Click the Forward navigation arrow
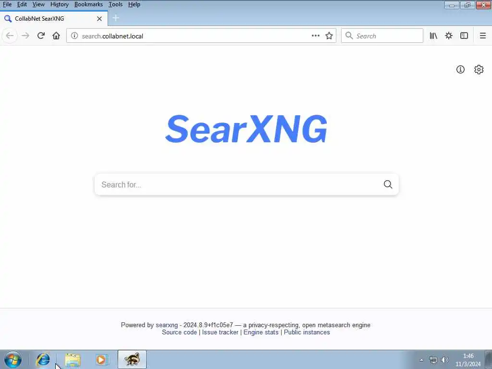This screenshot has height=369, width=492. [25, 36]
